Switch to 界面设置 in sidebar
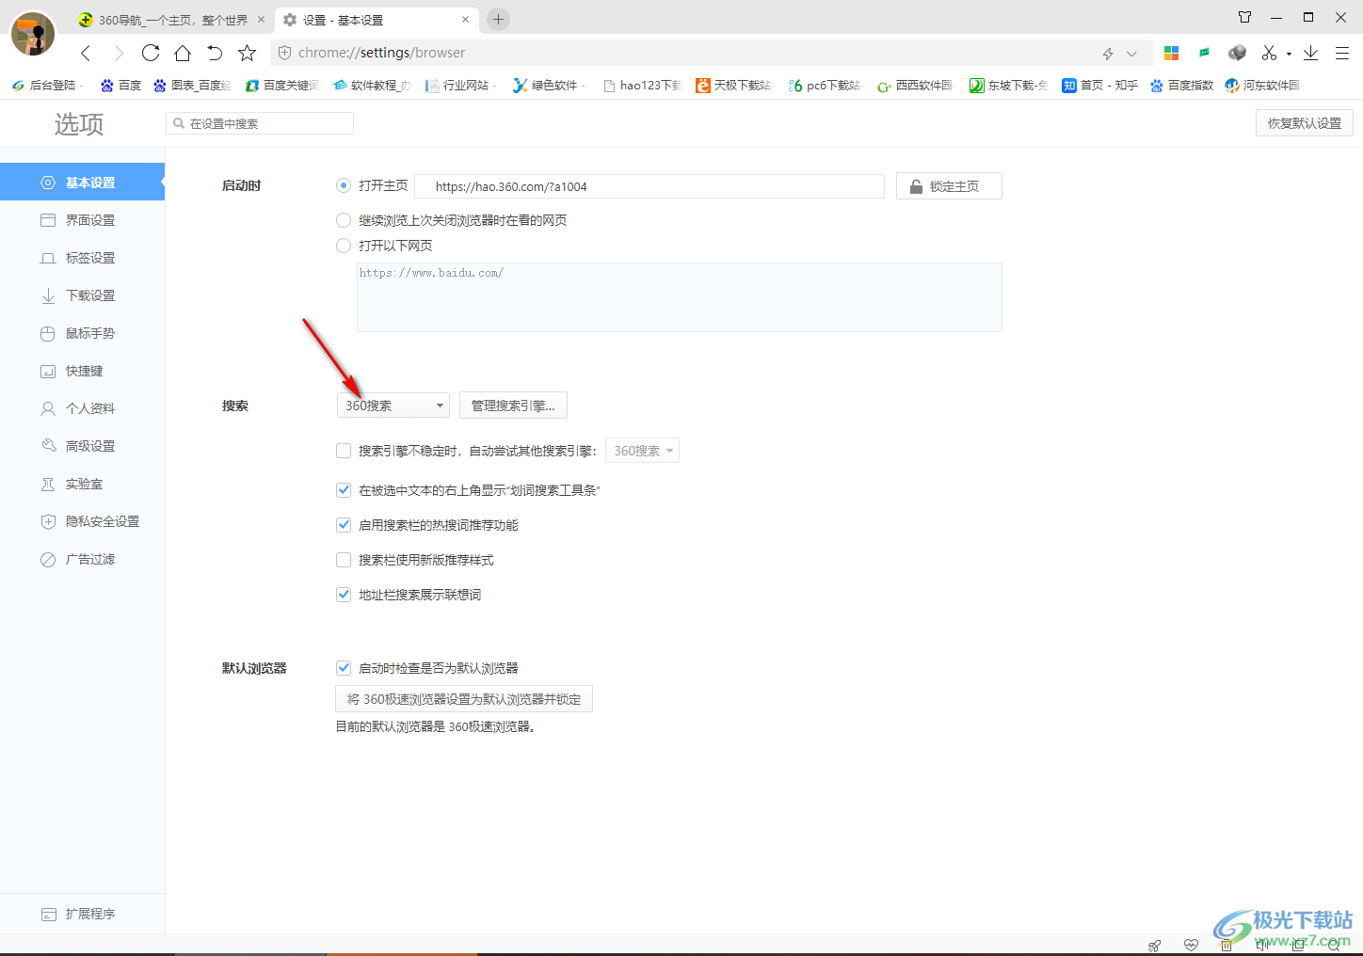1363x956 pixels. [x=82, y=220]
